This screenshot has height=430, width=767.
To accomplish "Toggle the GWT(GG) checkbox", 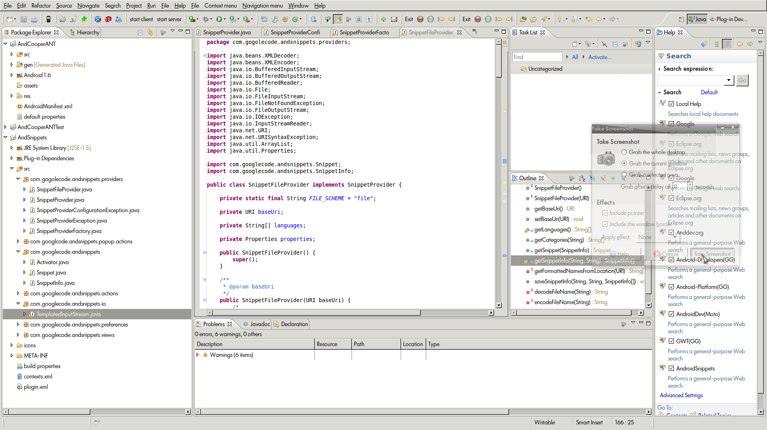I will click(x=672, y=341).
